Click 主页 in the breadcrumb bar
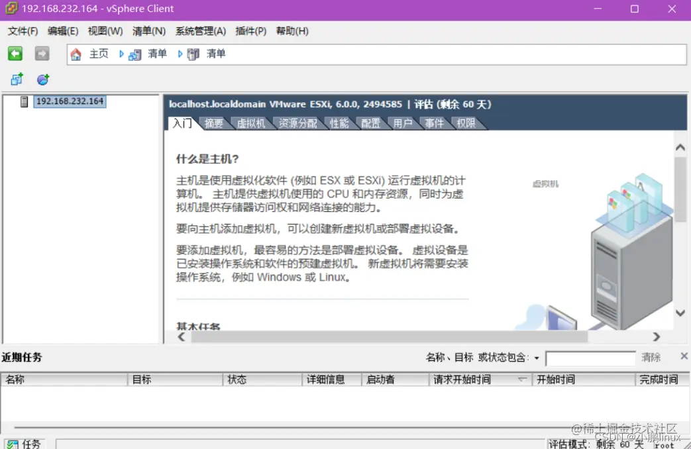 pos(99,54)
